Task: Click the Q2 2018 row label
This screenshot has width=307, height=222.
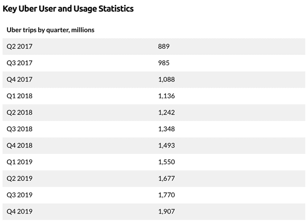Action: (x=20, y=112)
